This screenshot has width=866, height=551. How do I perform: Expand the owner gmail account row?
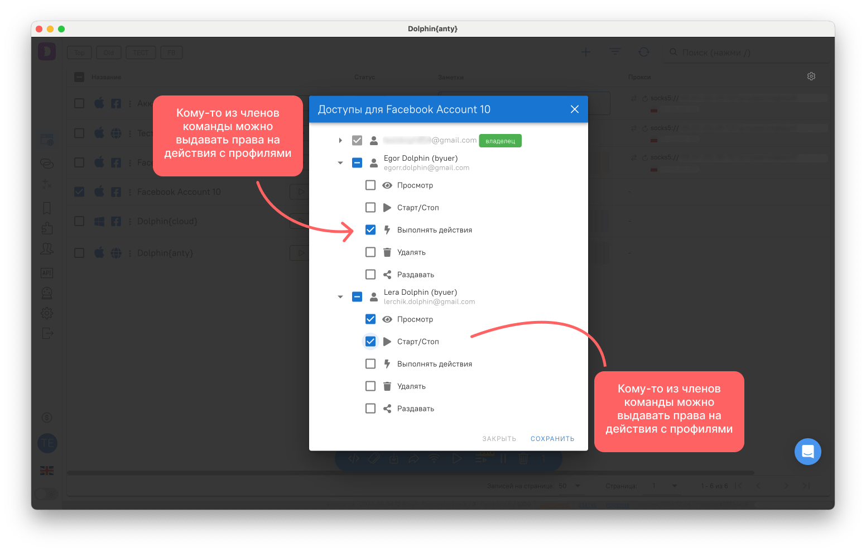coord(340,141)
